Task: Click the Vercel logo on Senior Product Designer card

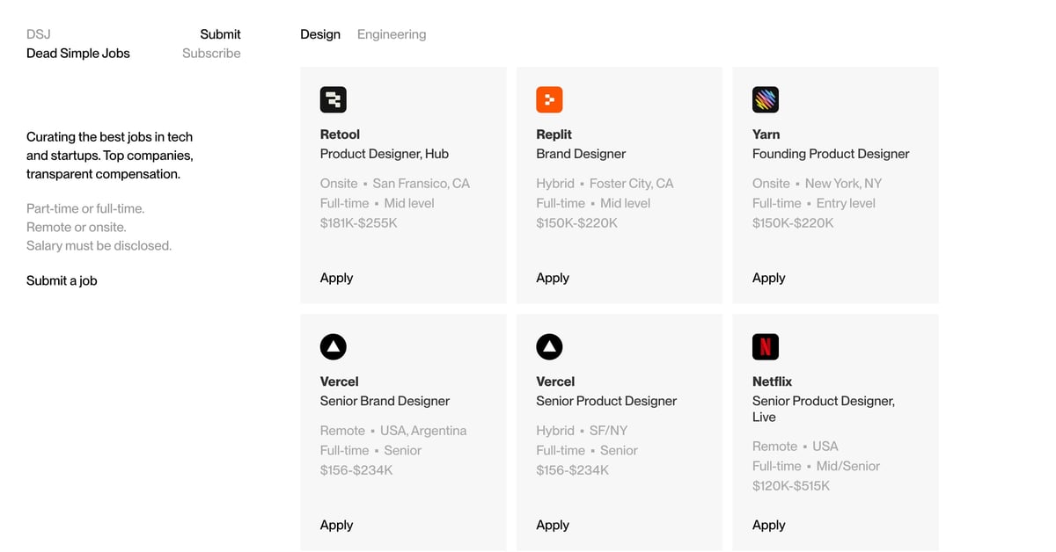Action: (549, 346)
